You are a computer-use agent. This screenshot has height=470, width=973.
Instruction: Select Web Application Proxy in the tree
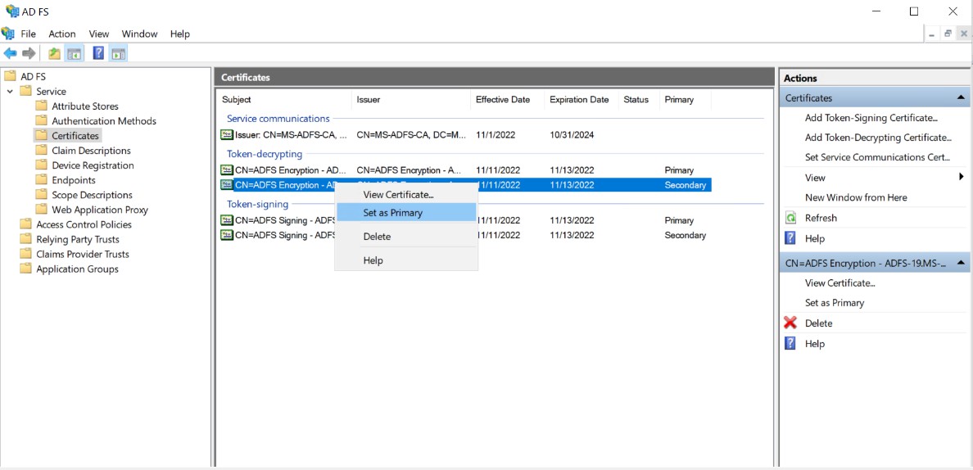tap(100, 210)
